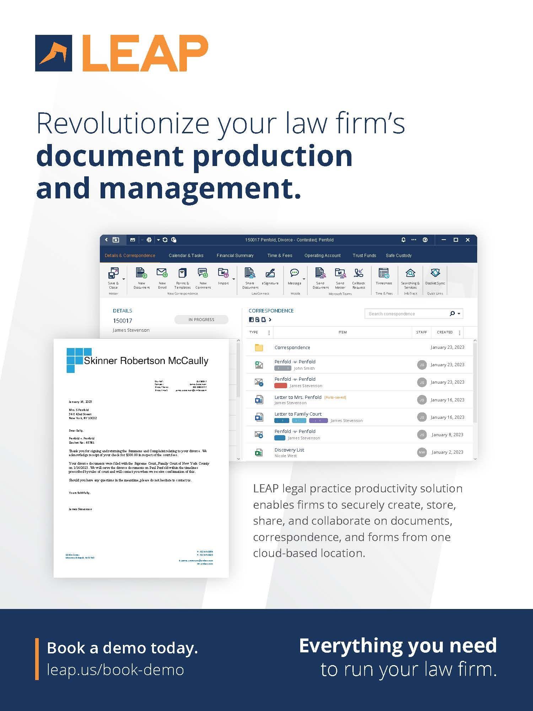533x711 pixels.
Task: Open the CREATED column options menu
Action: [459, 332]
